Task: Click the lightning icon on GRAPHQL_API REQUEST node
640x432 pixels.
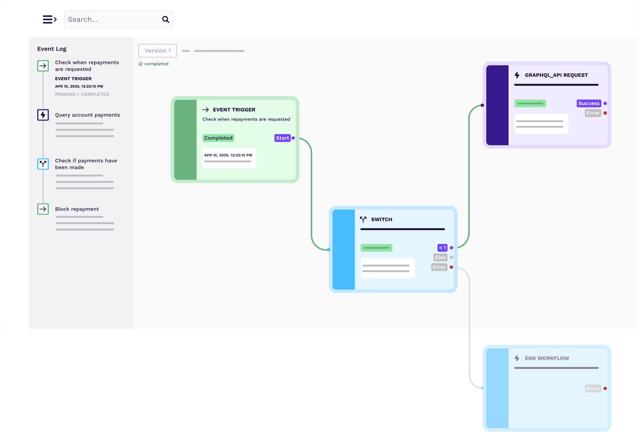Action: [x=517, y=75]
